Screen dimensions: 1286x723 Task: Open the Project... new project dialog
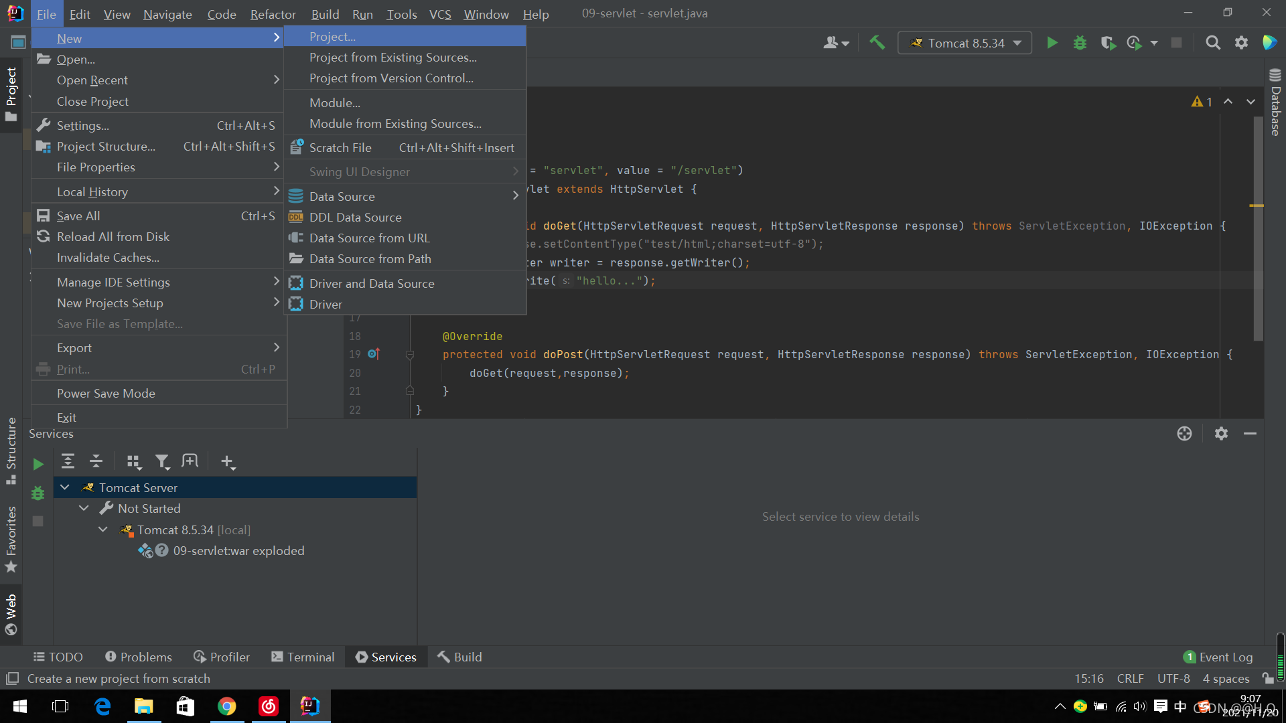point(332,36)
